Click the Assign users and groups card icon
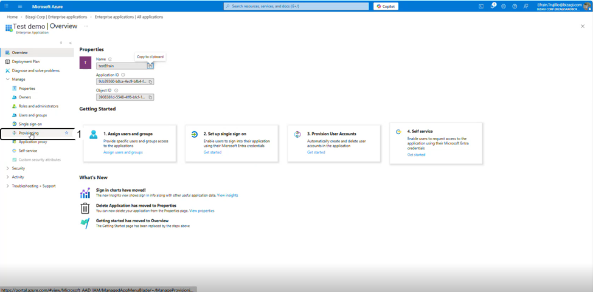Image resolution: width=593 pixels, height=292 pixels. tap(94, 134)
